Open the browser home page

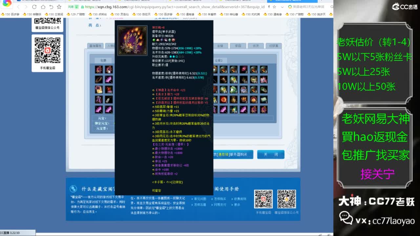click(43, 7)
